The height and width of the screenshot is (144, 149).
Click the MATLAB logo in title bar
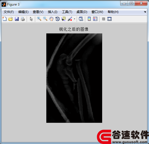(x=4, y=5)
